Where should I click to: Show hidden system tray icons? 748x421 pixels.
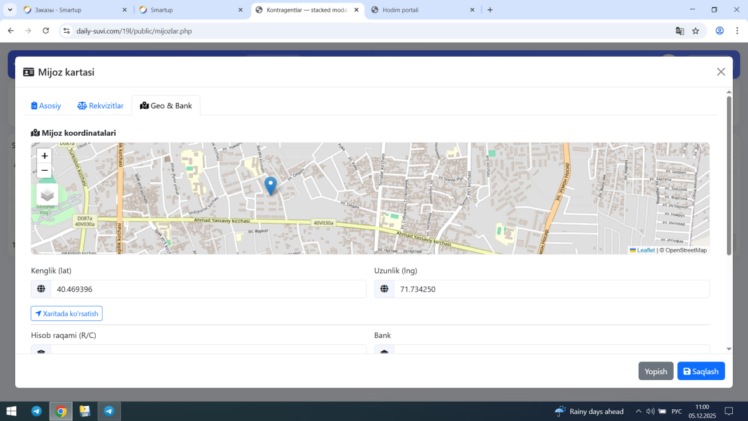tap(638, 411)
